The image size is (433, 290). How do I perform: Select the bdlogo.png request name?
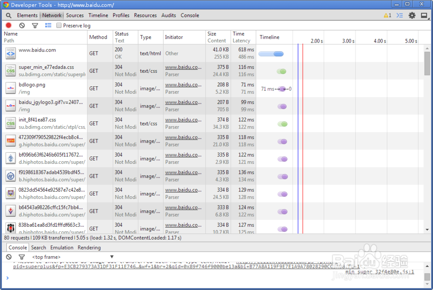pos(32,85)
